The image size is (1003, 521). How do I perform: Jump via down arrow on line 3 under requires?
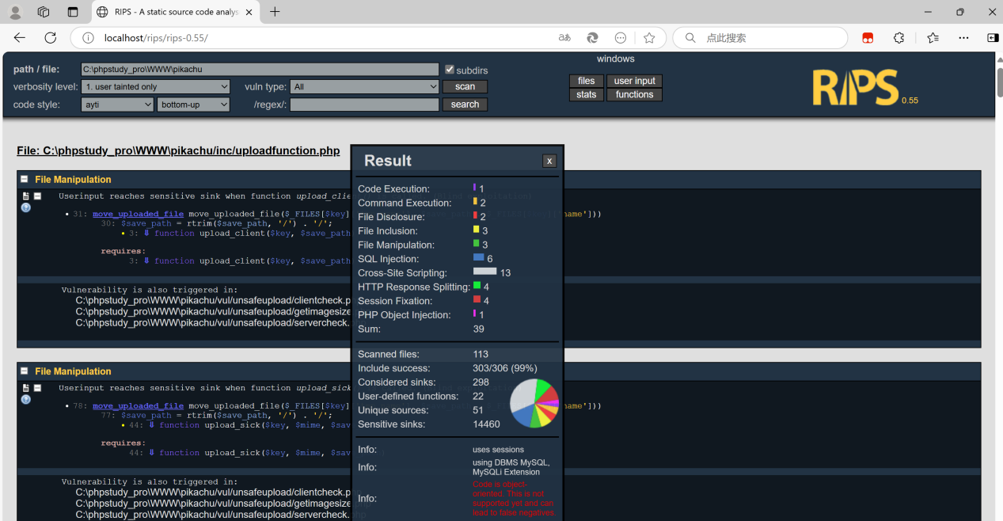[x=146, y=260]
